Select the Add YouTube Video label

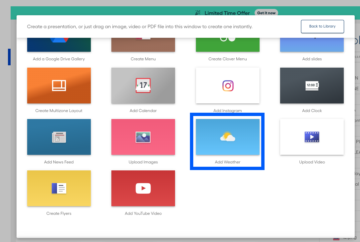click(143, 213)
